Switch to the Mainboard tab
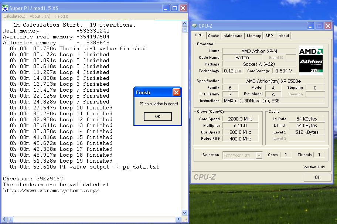Image resolution: width=337 pixels, height=224 pixels. tap(233, 36)
